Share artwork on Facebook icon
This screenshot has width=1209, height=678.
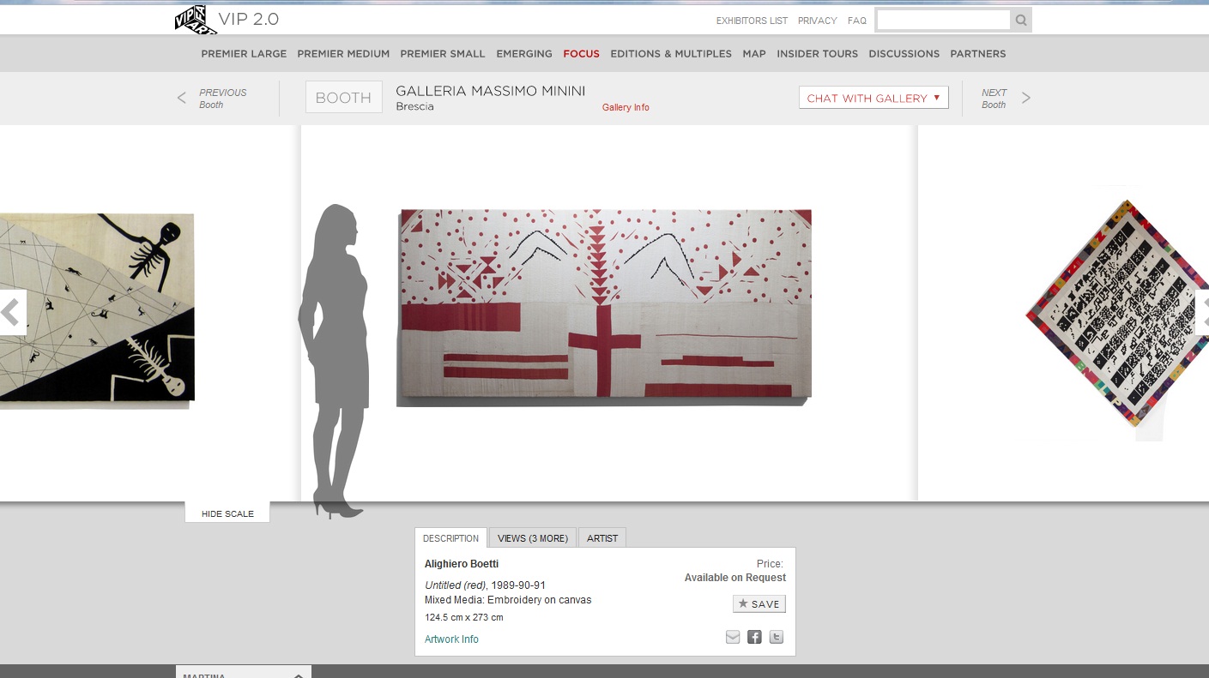pos(754,637)
